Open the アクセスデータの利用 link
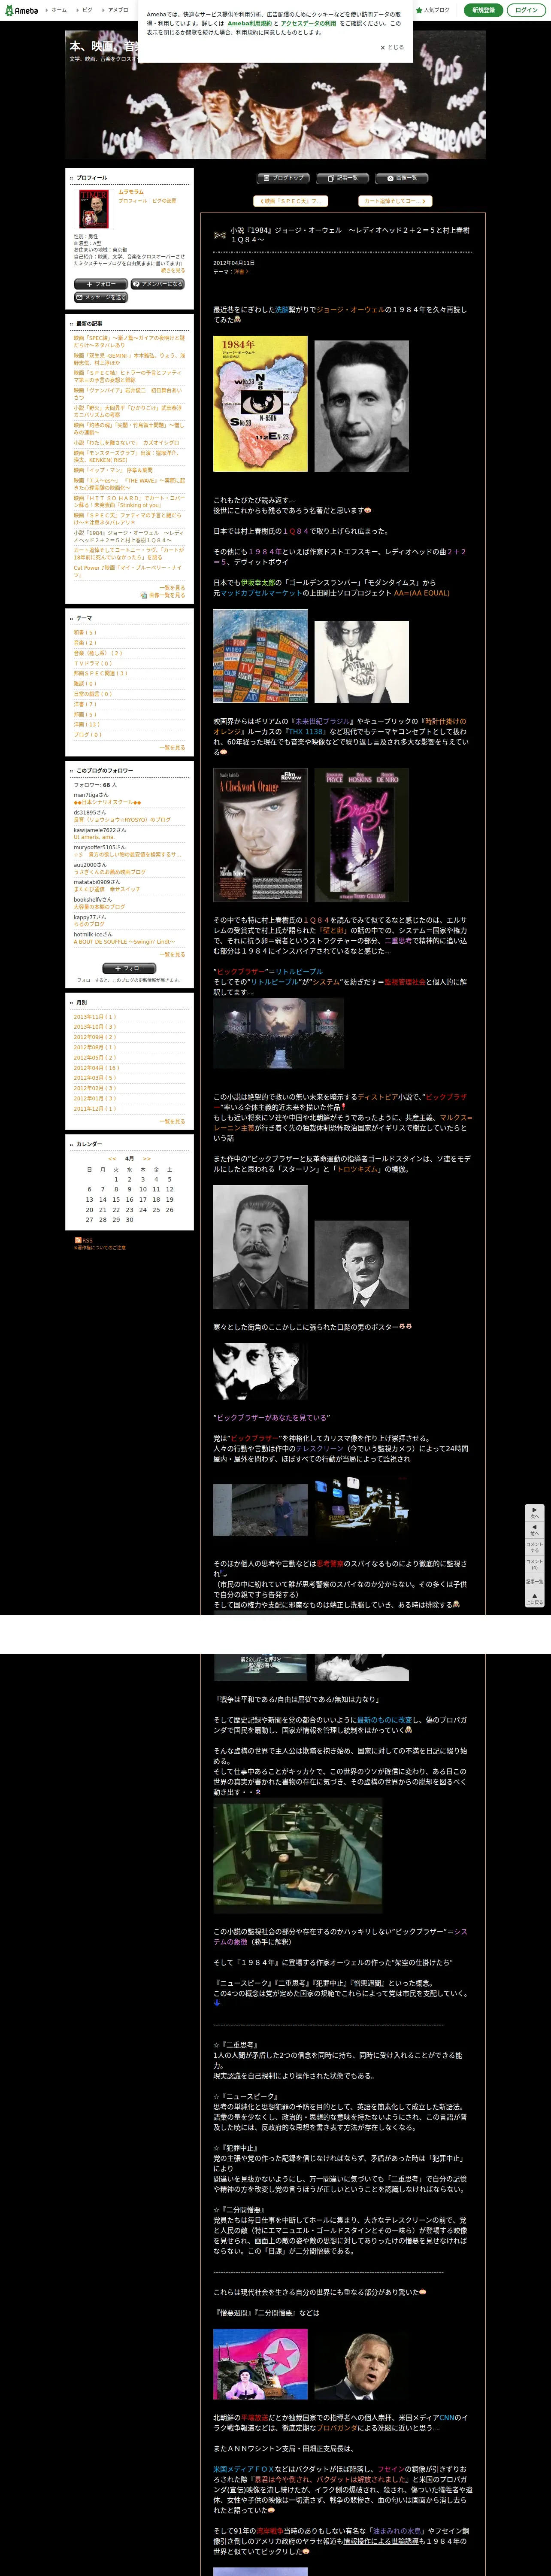The height and width of the screenshot is (2576, 551). click(308, 23)
